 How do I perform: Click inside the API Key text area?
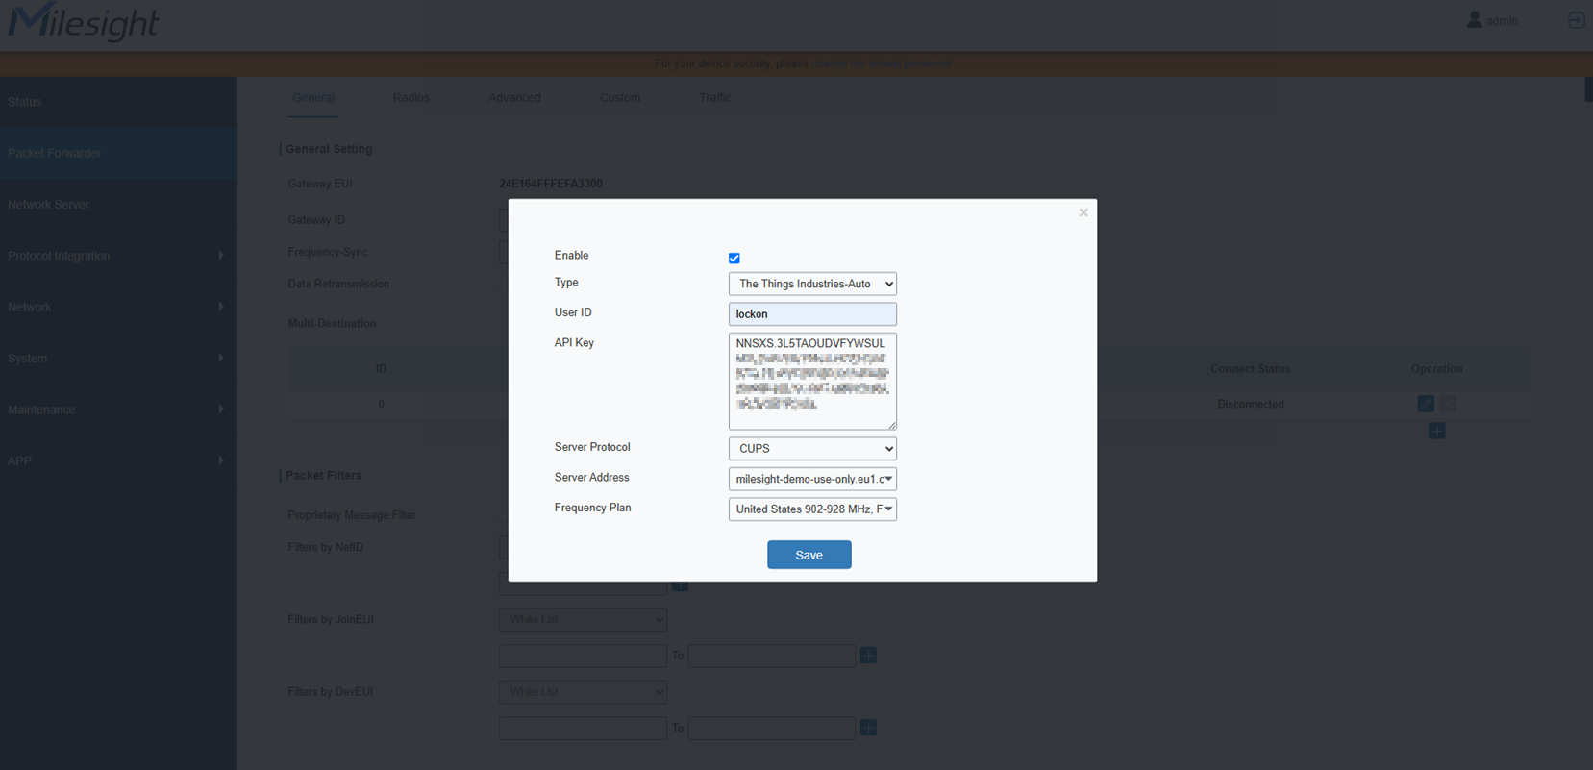click(812, 382)
